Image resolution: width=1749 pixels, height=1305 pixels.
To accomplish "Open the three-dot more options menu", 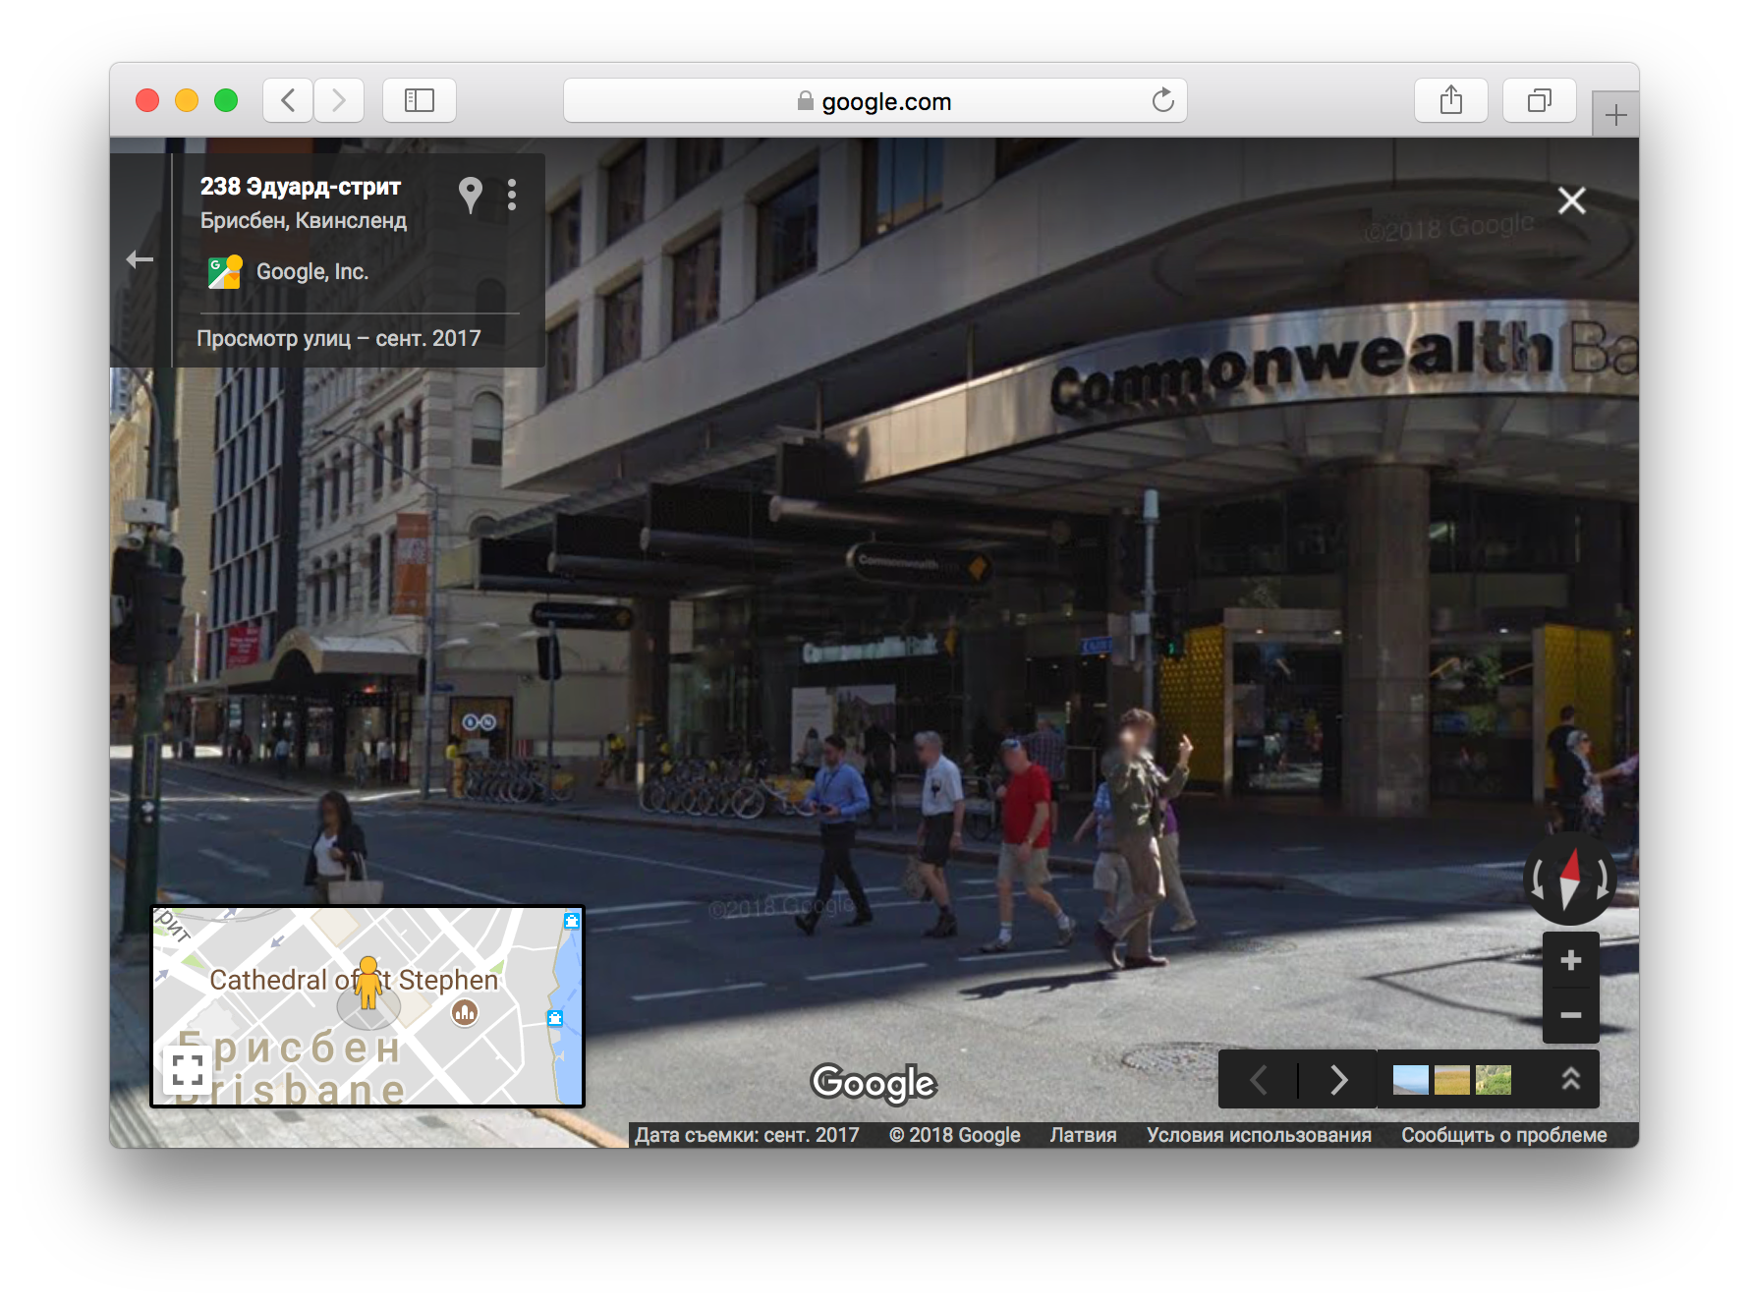I will pyautogui.click(x=512, y=195).
